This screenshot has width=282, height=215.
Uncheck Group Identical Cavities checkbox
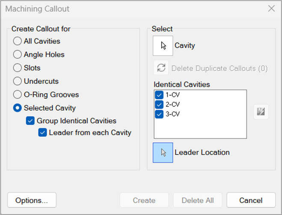30,121
